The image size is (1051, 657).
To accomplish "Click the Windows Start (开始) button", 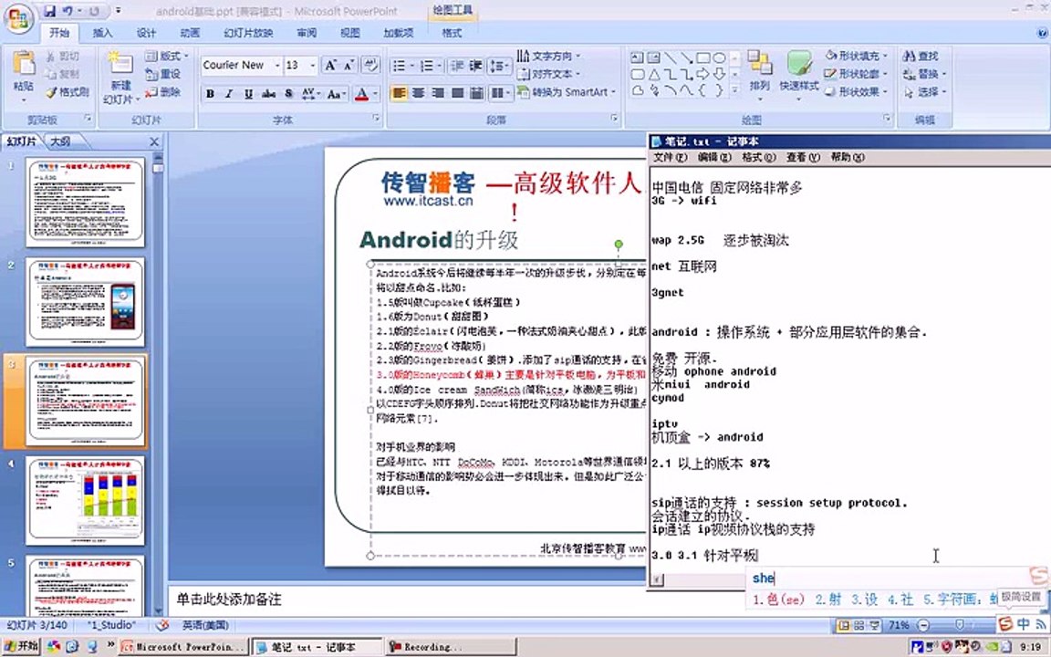I will [21, 646].
